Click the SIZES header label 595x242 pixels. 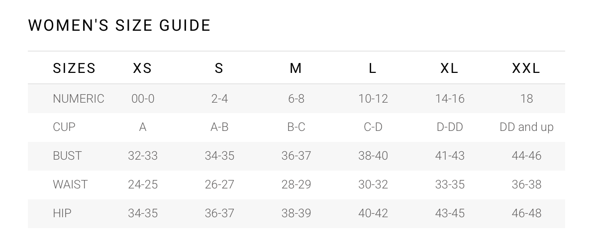74,68
